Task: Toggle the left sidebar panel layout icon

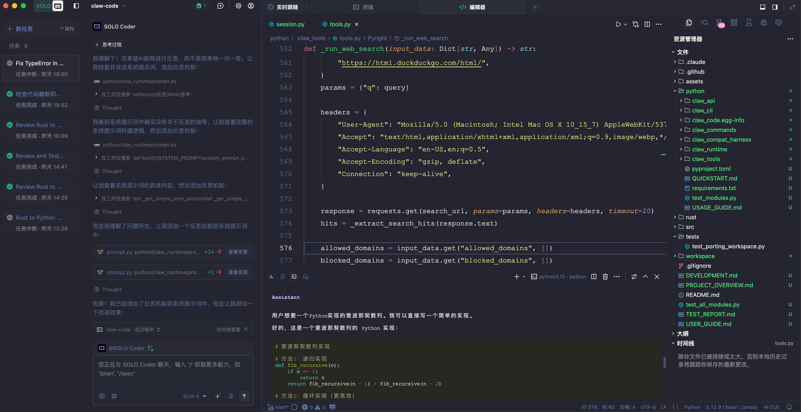Action: pyautogui.click(x=76, y=6)
